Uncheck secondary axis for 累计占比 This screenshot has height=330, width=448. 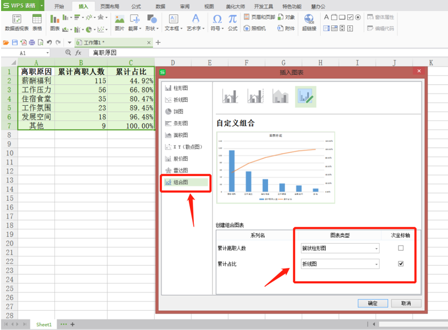tap(401, 264)
